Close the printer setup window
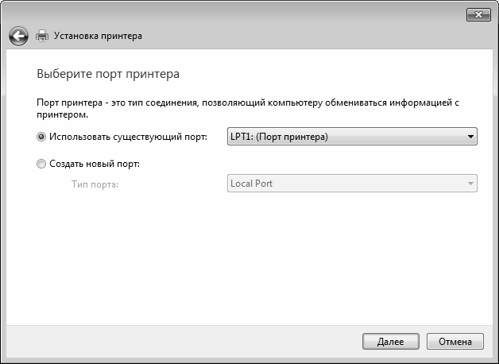The height and width of the screenshot is (364, 499). 477,16
